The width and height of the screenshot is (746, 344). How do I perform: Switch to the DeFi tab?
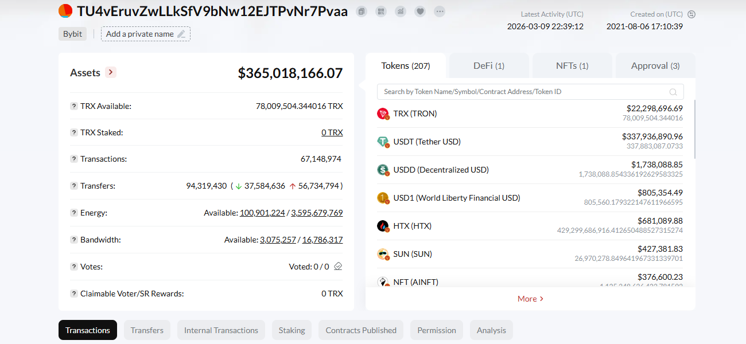point(488,66)
